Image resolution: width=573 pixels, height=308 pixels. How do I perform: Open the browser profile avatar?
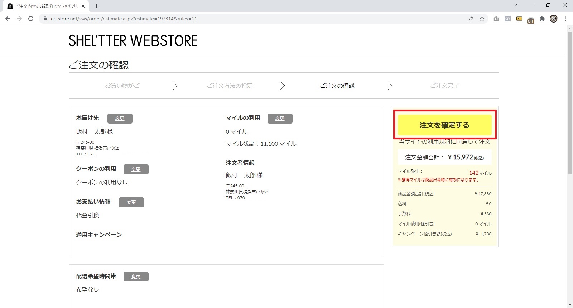(554, 19)
